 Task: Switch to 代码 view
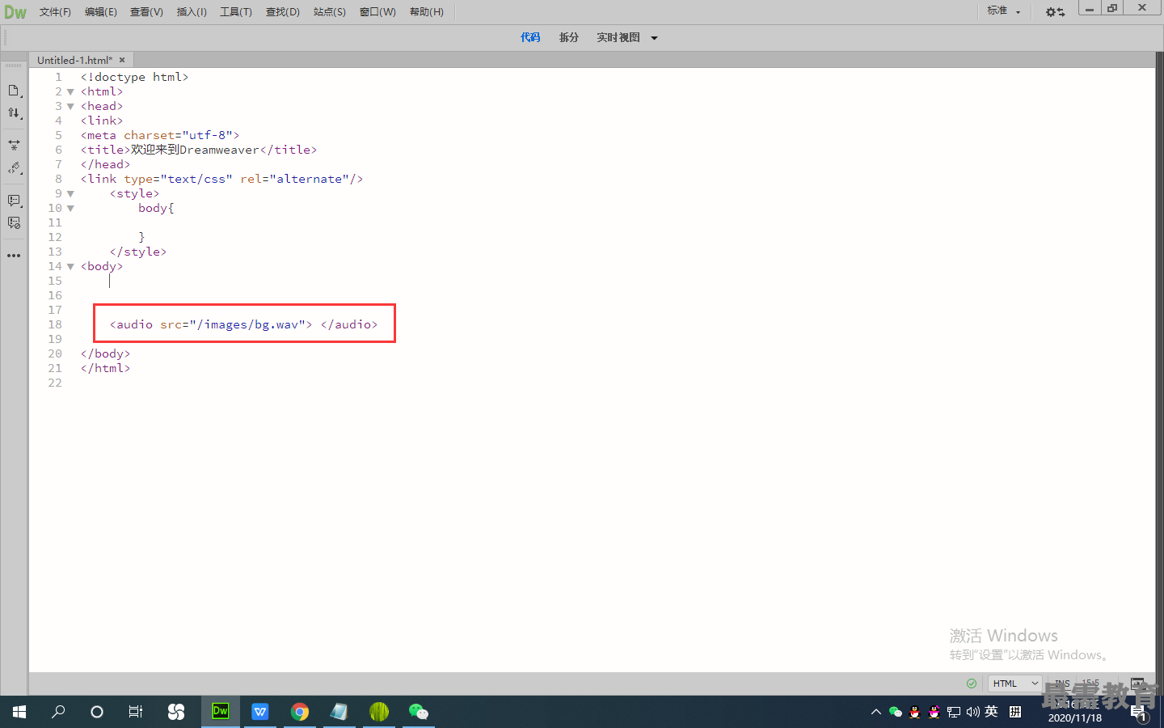(530, 37)
